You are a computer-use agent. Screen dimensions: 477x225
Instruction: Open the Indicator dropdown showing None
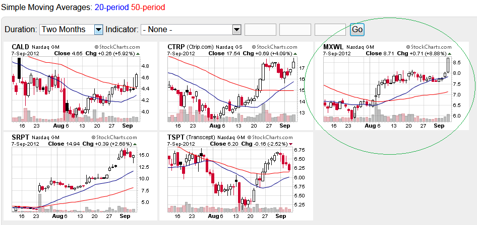pyautogui.click(x=191, y=29)
